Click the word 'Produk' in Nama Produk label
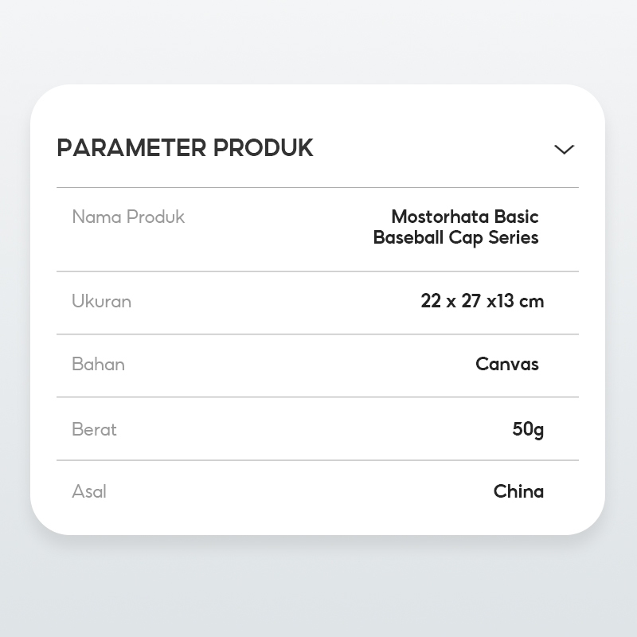This screenshot has height=637, width=637. point(156,217)
